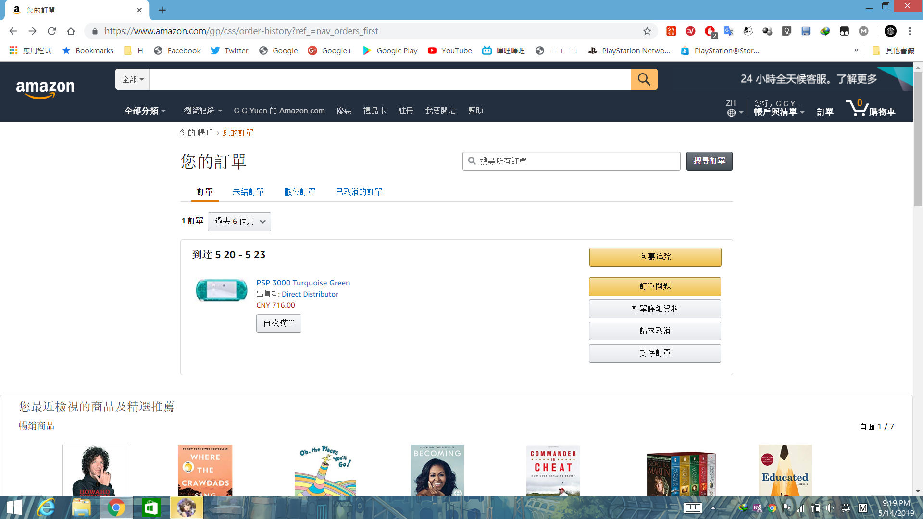Click the PSP product thumbnail image

(221, 290)
